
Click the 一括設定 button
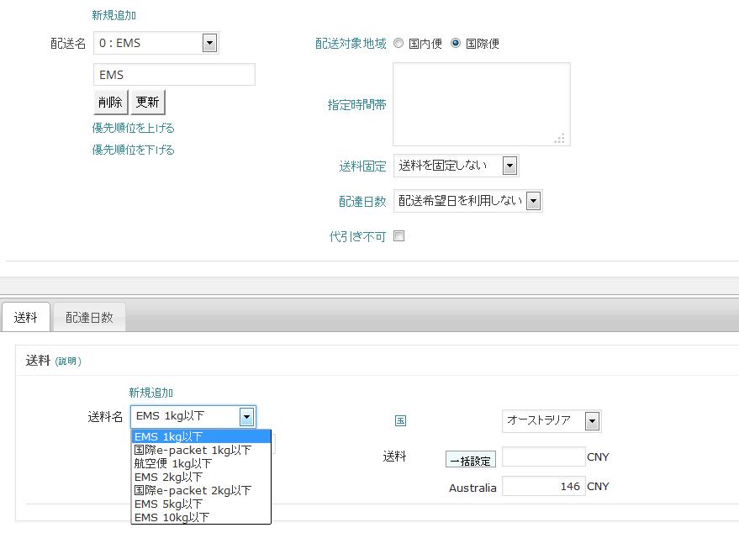click(470, 460)
